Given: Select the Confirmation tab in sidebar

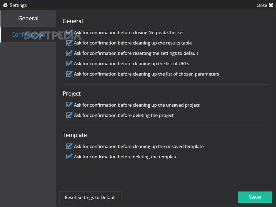Looking at the screenshot, I should coord(28,34).
